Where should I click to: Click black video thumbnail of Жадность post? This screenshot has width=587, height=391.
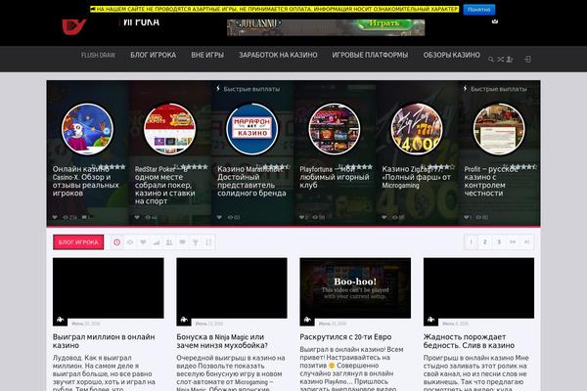478,287
